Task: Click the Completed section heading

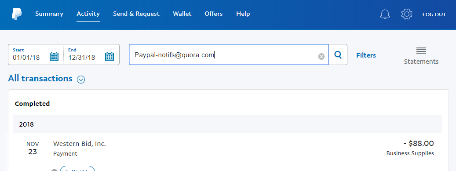Action: [x=32, y=104]
